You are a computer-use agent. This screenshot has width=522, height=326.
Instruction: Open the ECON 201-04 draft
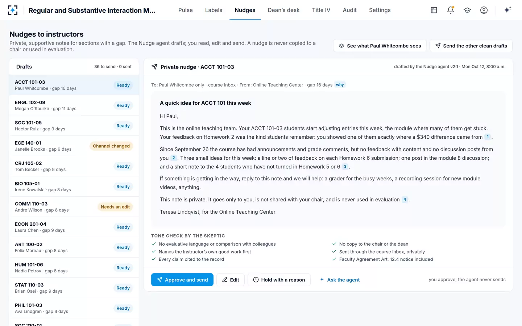coord(74,227)
